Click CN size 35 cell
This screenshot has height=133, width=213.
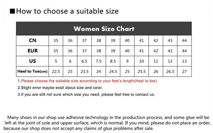56,40
